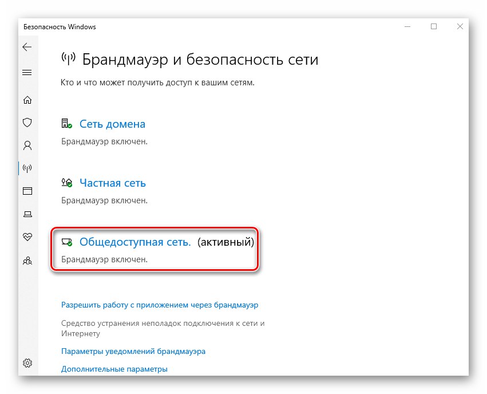The height and width of the screenshot is (394, 487).
Task: Navigate back with the arrow icon
Action: point(27,47)
